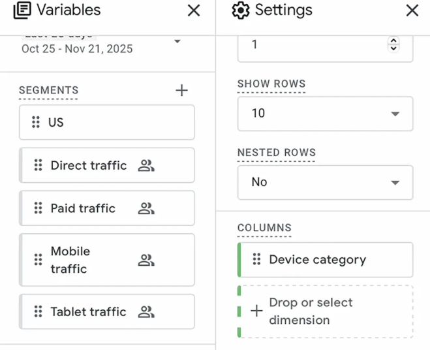Click the Tablet traffic users icon
This screenshot has height=350, width=430.
tap(146, 312)
